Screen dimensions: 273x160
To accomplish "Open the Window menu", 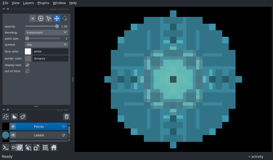I will (59, 3).
